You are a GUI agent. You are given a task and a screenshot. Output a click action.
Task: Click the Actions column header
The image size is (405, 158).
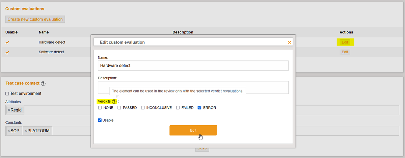coord(346,32)
